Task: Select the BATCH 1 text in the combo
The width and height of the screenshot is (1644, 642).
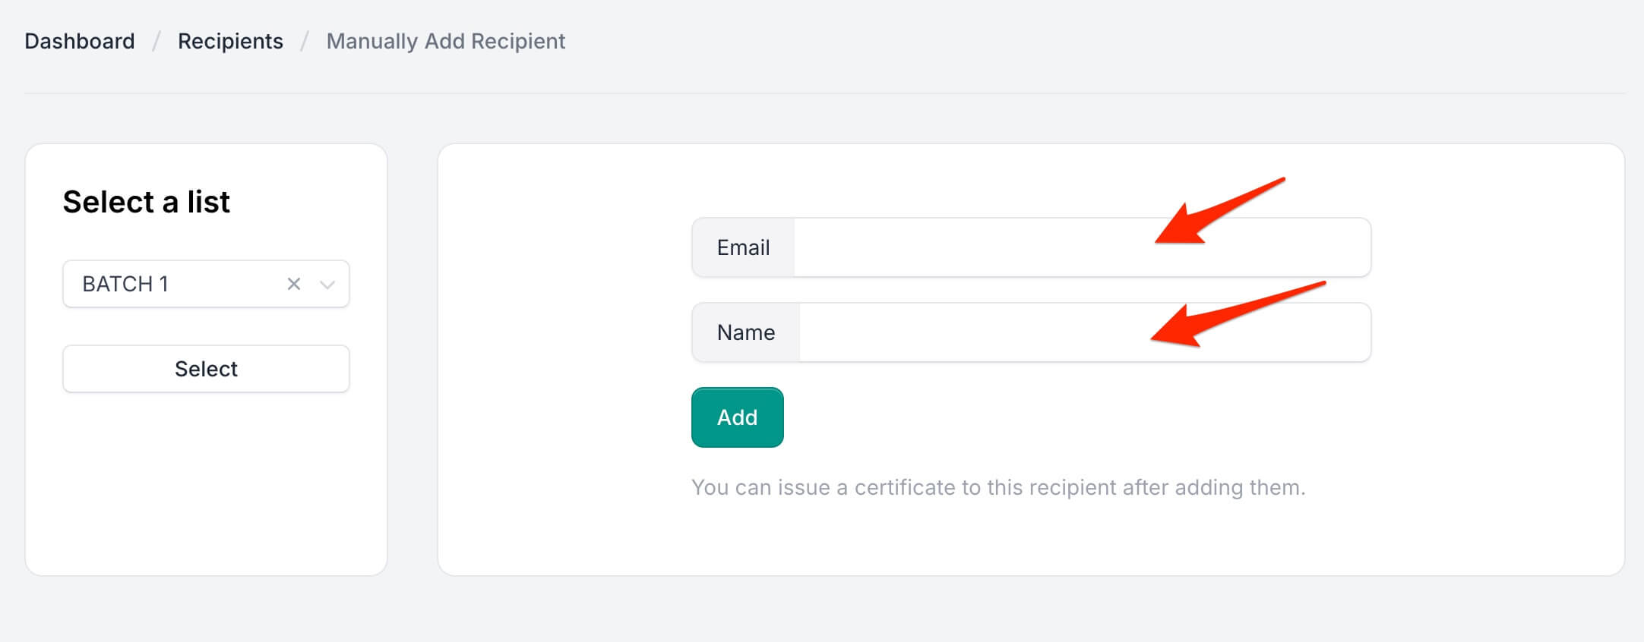Action: click(124, 284)
